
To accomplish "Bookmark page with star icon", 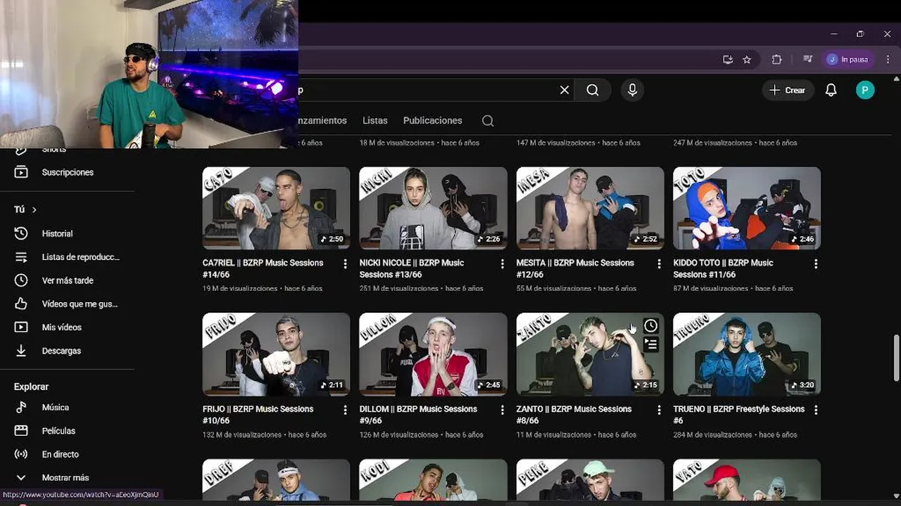I will coord(747,60).
